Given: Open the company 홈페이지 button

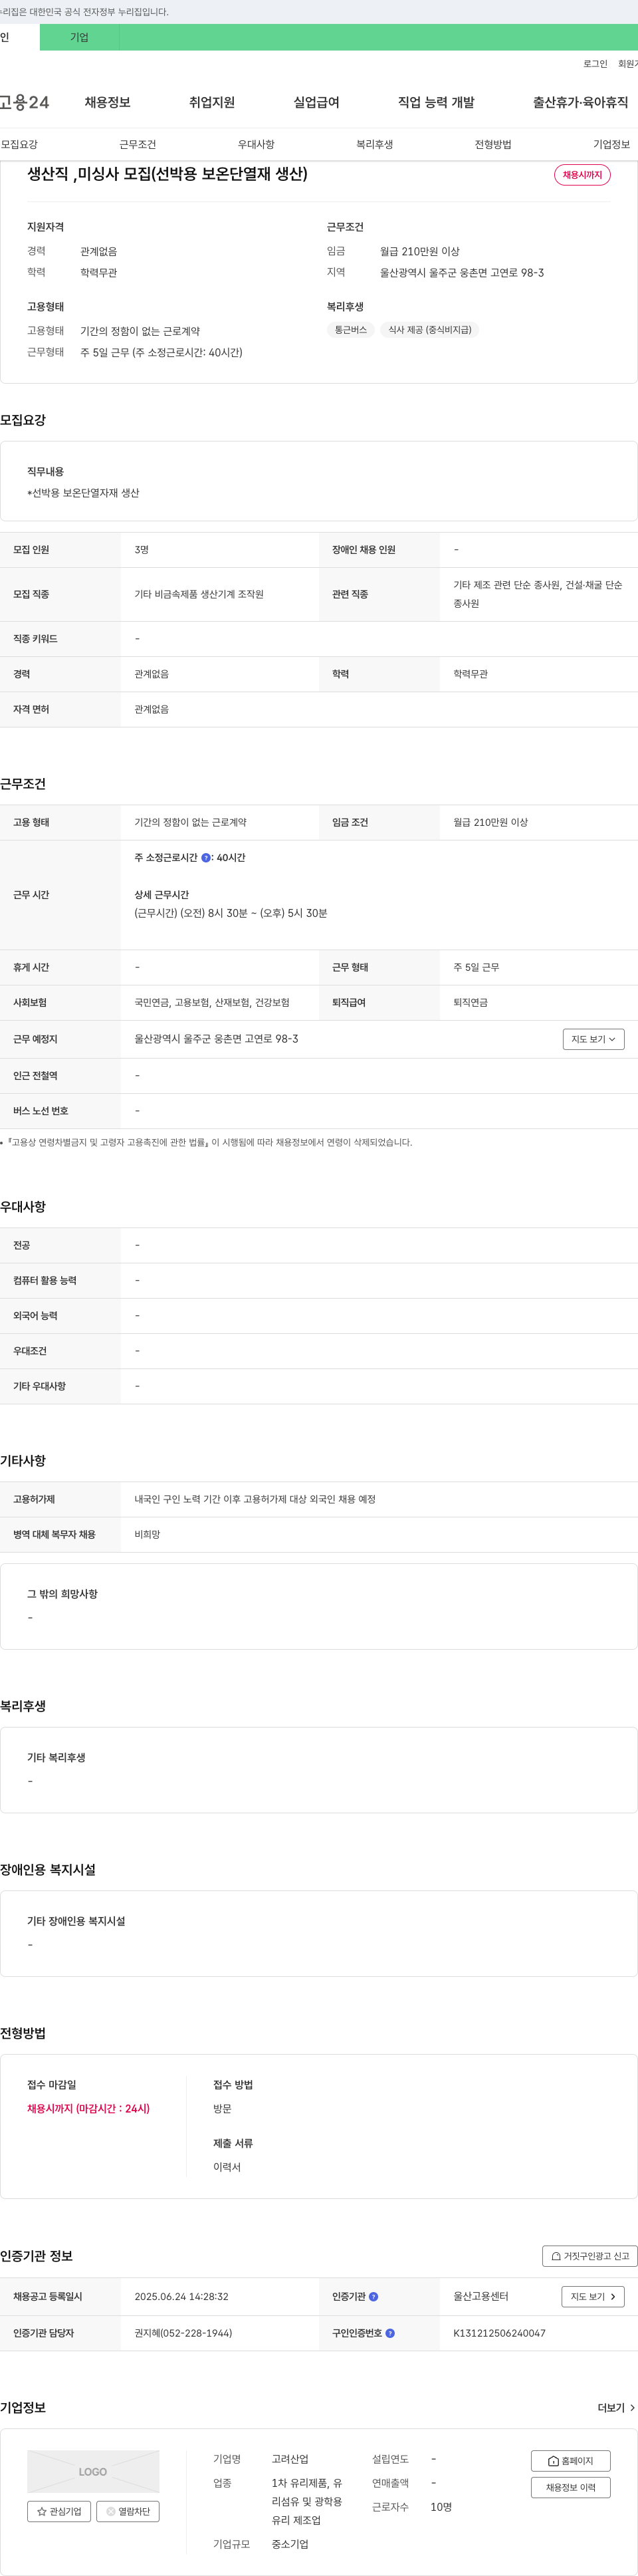Looking at the screenshot, I should coord(571,2461).
